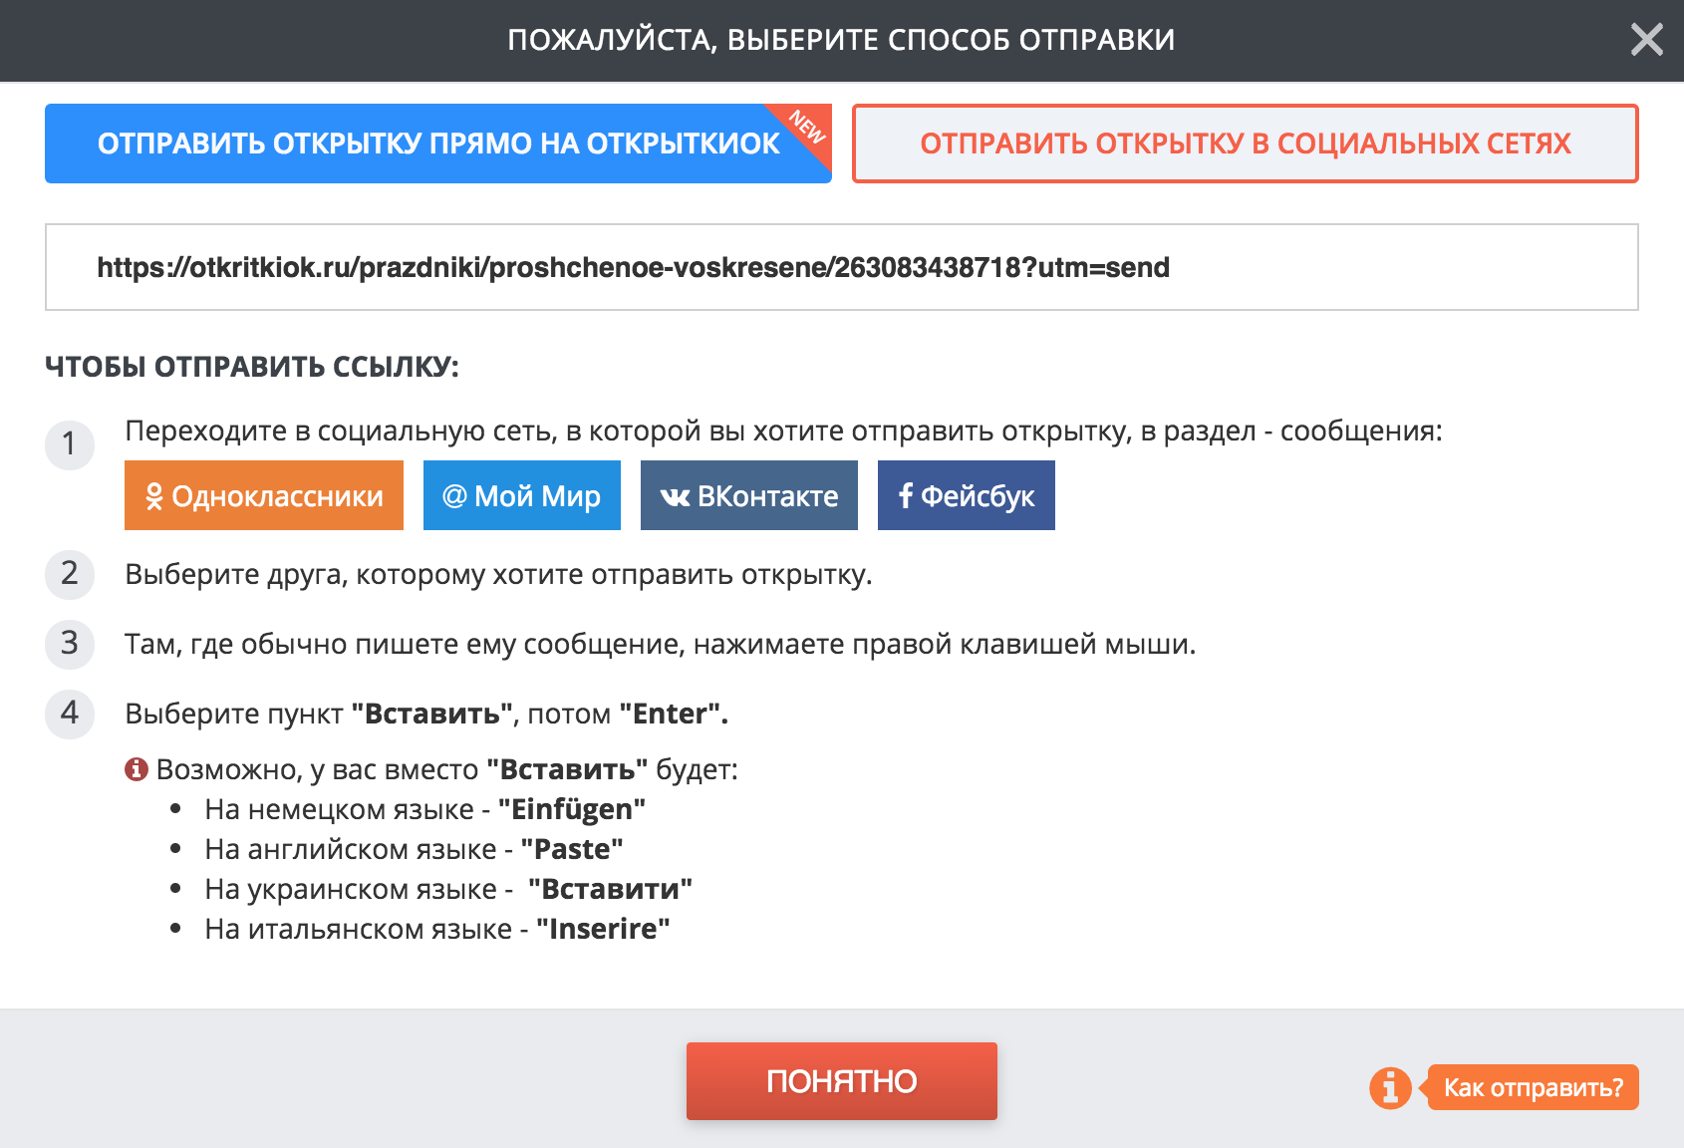Select send postcard directly on Otkritkiok tab

(x=438, y=143)
